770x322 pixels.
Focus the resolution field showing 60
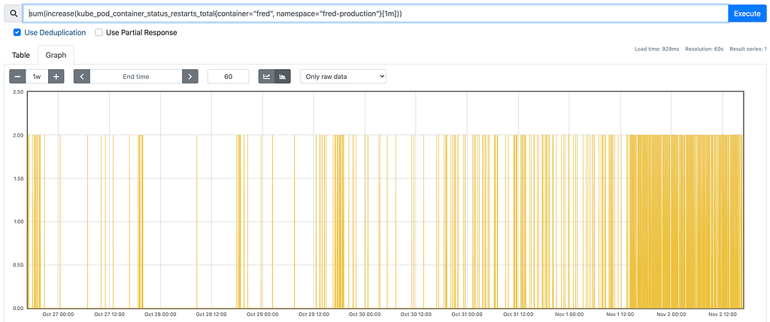(228, 77)
